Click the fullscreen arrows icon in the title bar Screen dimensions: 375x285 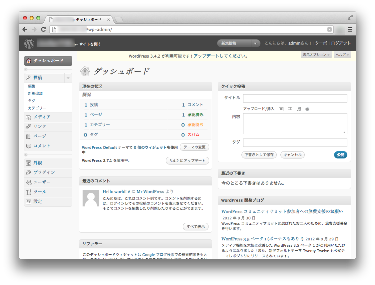[x=350, y=17]
